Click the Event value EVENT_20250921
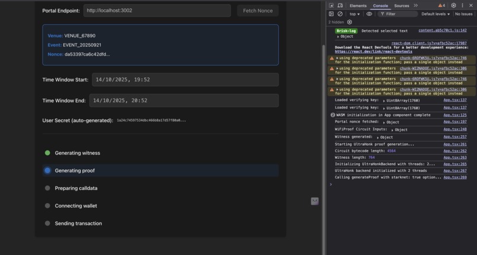 click(82, 45)
